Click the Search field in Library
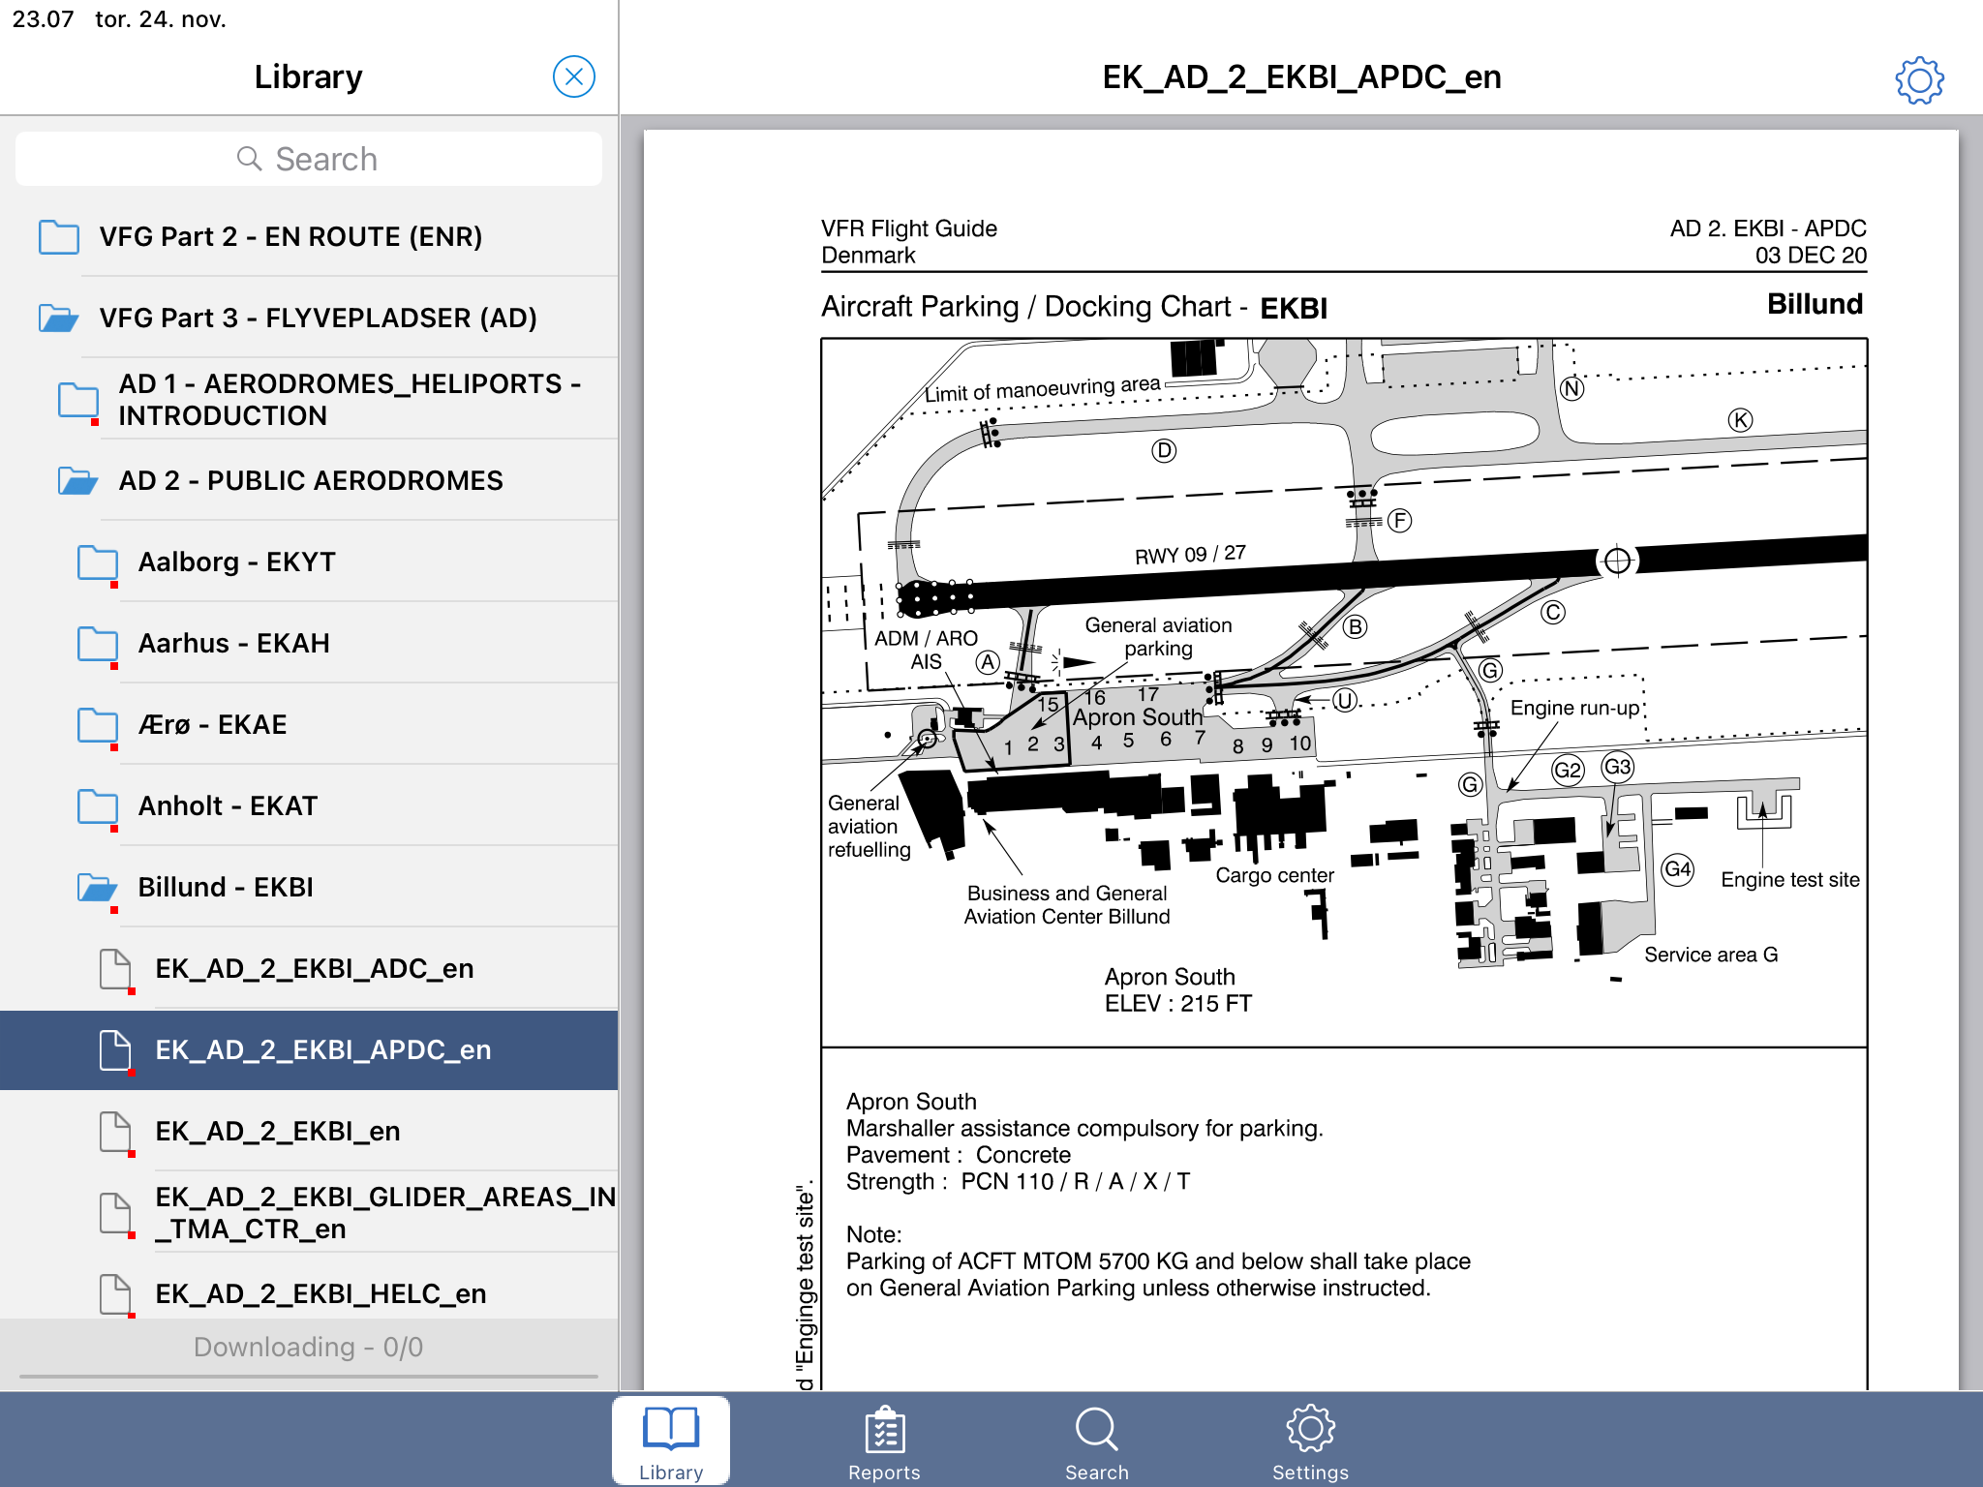The width and height of the screenshot is (1983, 1487). click(x=309, y=159)
